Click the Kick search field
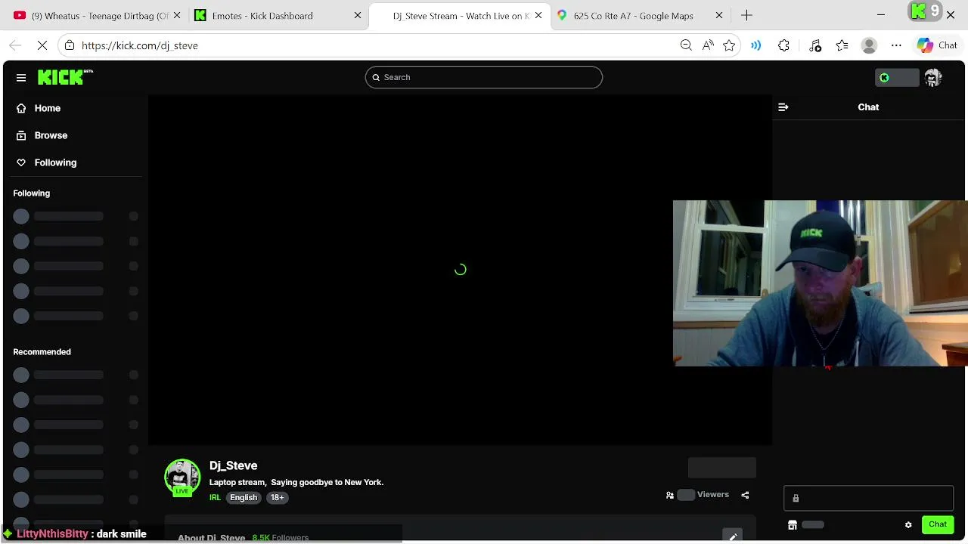968x544 pixels. 484,77
